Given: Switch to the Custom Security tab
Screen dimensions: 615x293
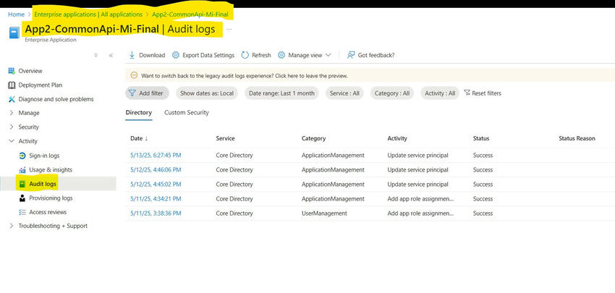Looking at the screenshot, I should 186,113.
